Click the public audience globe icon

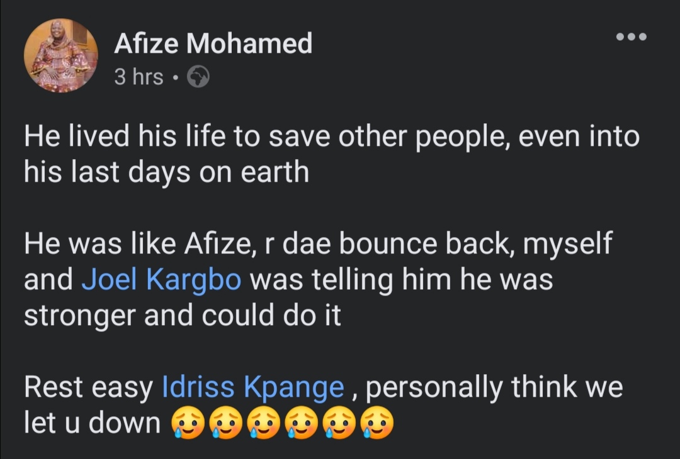(x=198, y=77)
